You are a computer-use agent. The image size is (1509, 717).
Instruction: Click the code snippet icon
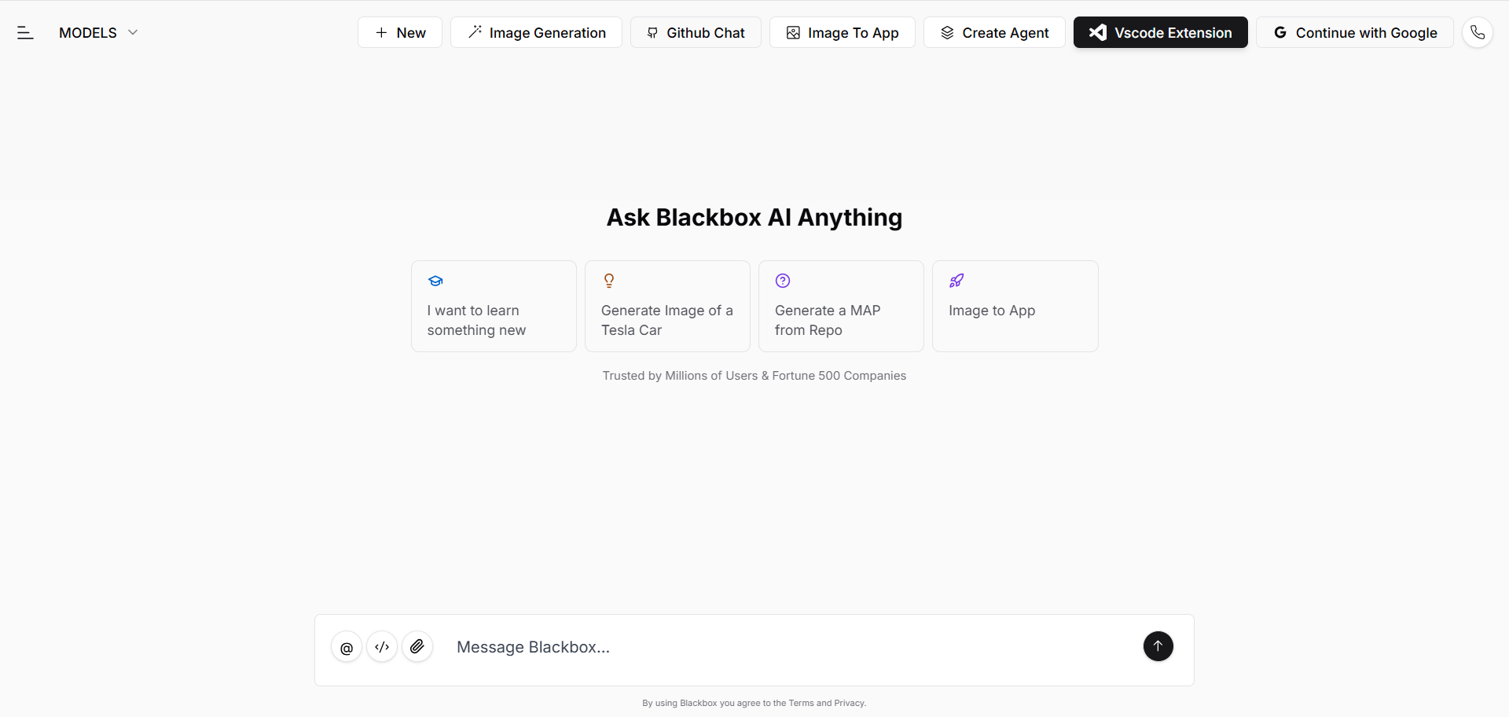pos(382,647)
